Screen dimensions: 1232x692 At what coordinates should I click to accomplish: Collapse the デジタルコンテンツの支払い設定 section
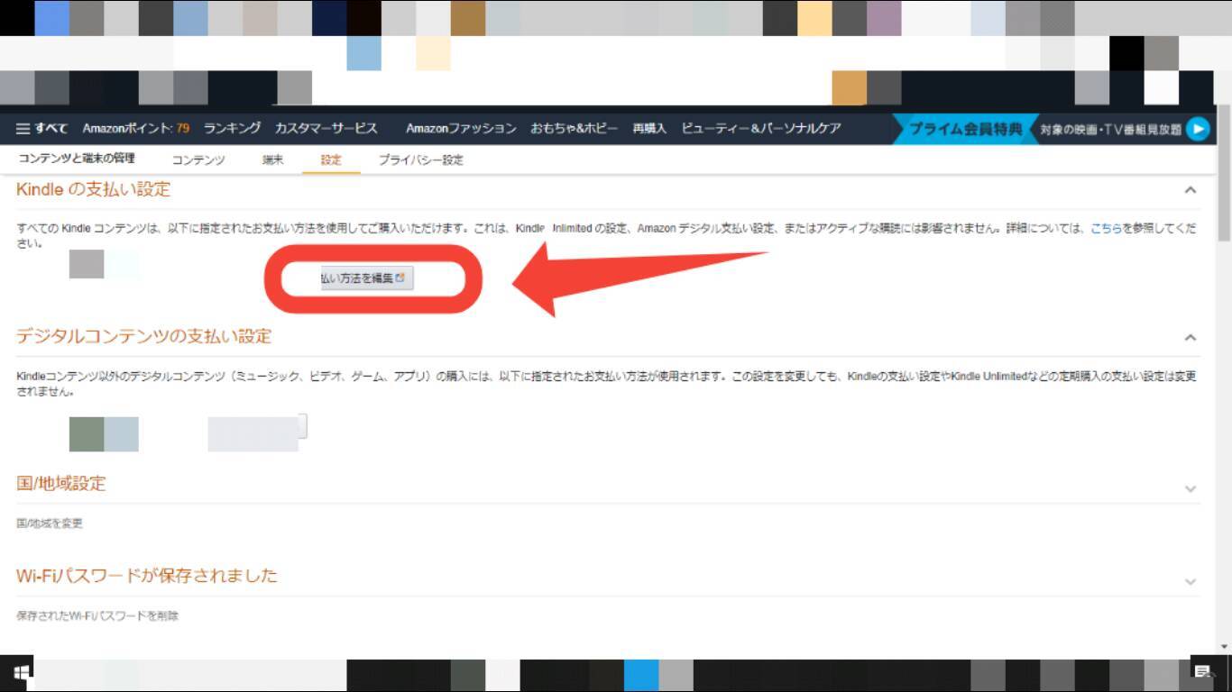tap(1191, 337)
